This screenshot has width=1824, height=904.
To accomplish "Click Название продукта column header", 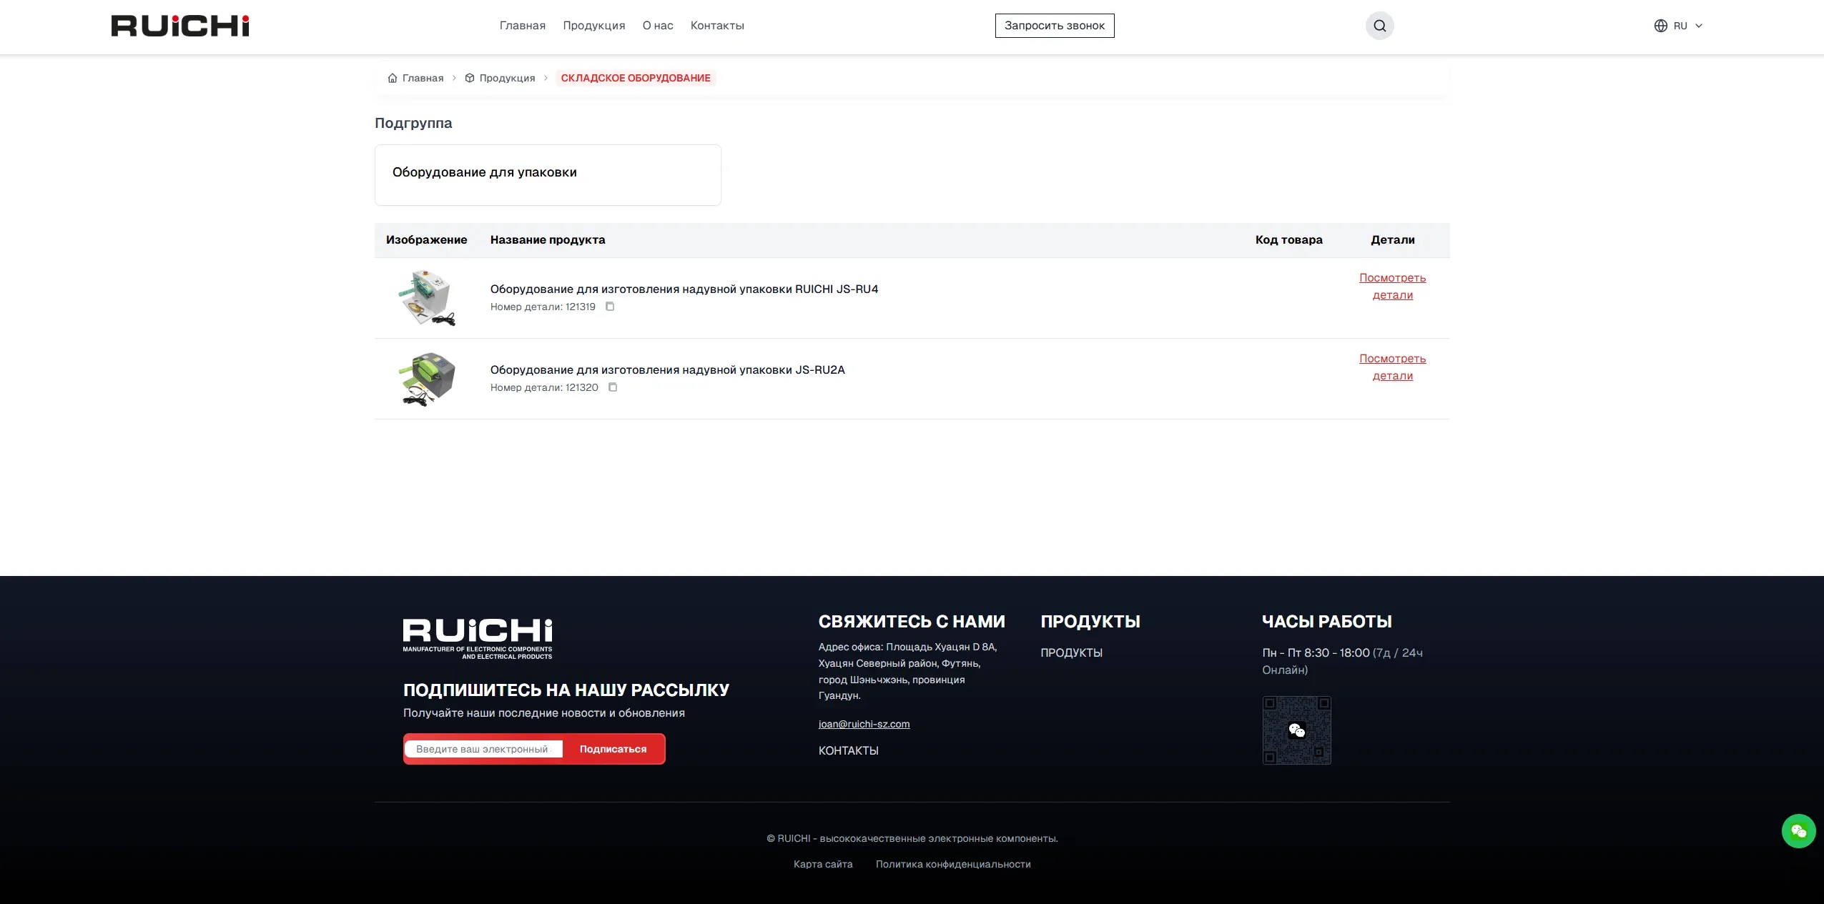I will click(x=548, y=240).
